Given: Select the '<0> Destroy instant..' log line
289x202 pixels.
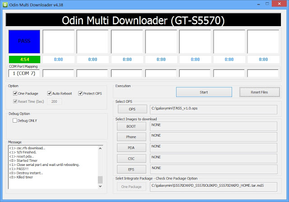Looking at the screenshot, I should coord(26,173).
